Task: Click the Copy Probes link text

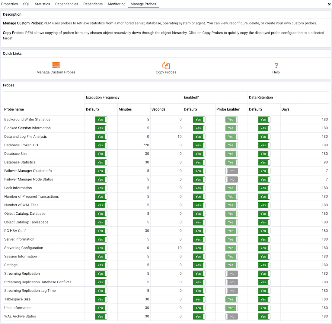Action: click(x=166, y=72)
